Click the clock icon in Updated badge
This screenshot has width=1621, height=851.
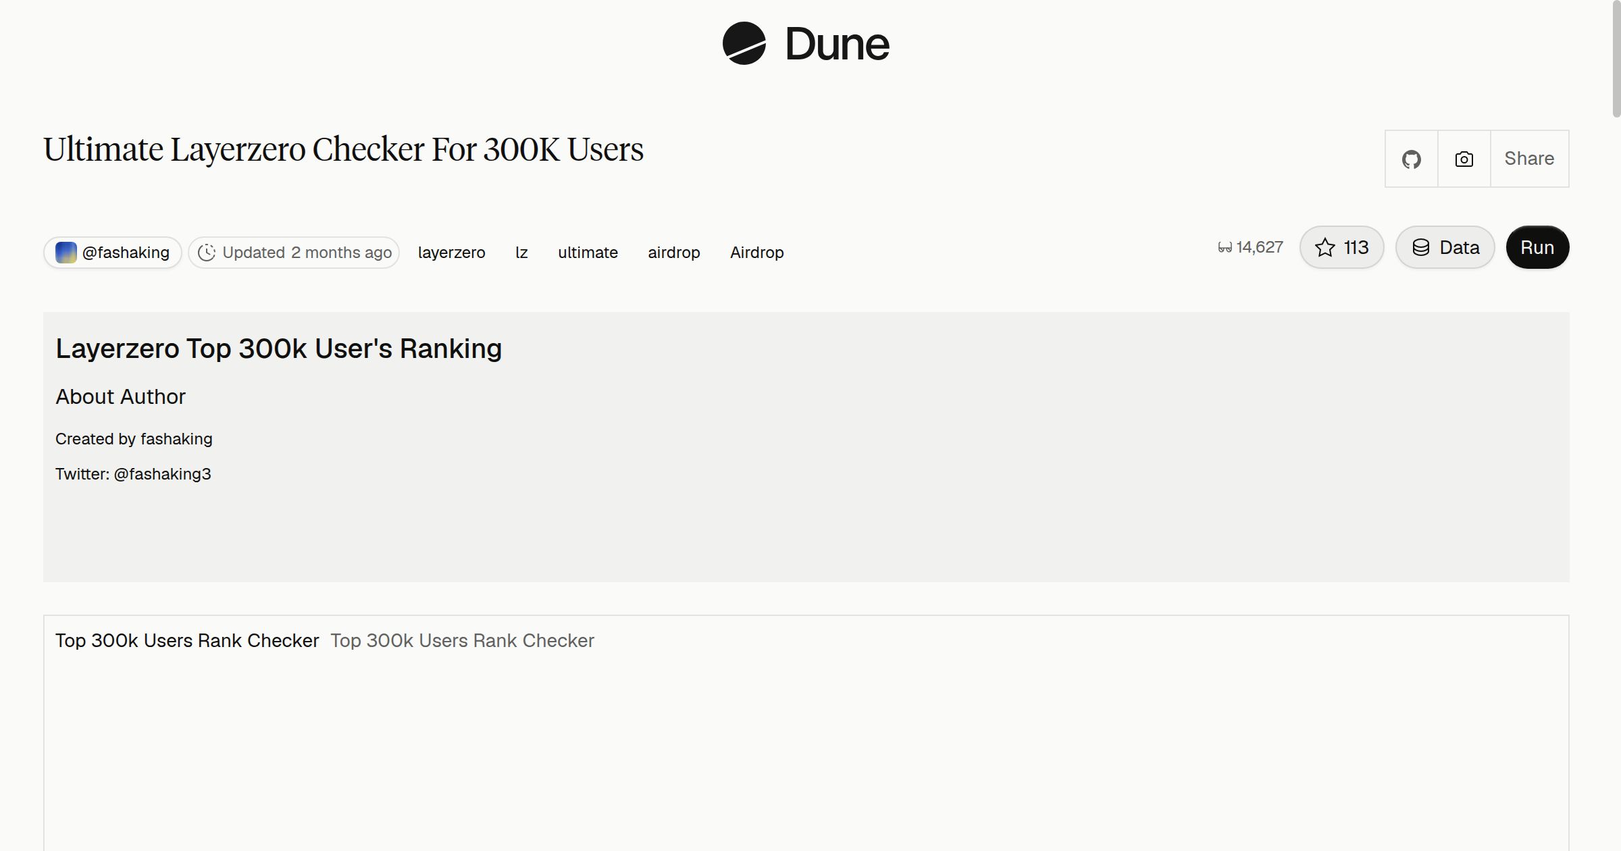pos(207,253)
